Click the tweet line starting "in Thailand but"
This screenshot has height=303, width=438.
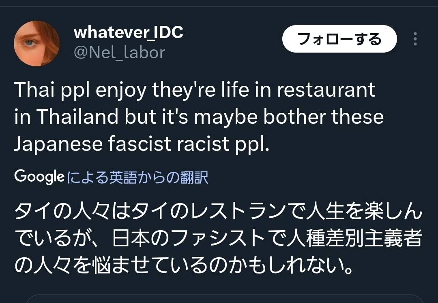coord(199,117)
